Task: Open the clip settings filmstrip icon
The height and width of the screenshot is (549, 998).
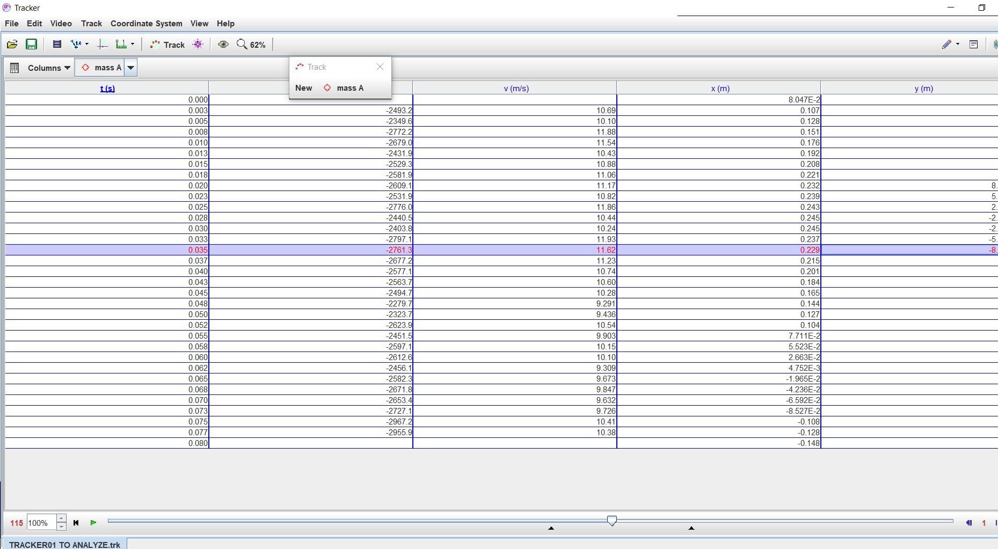Action: pos(56,45)
